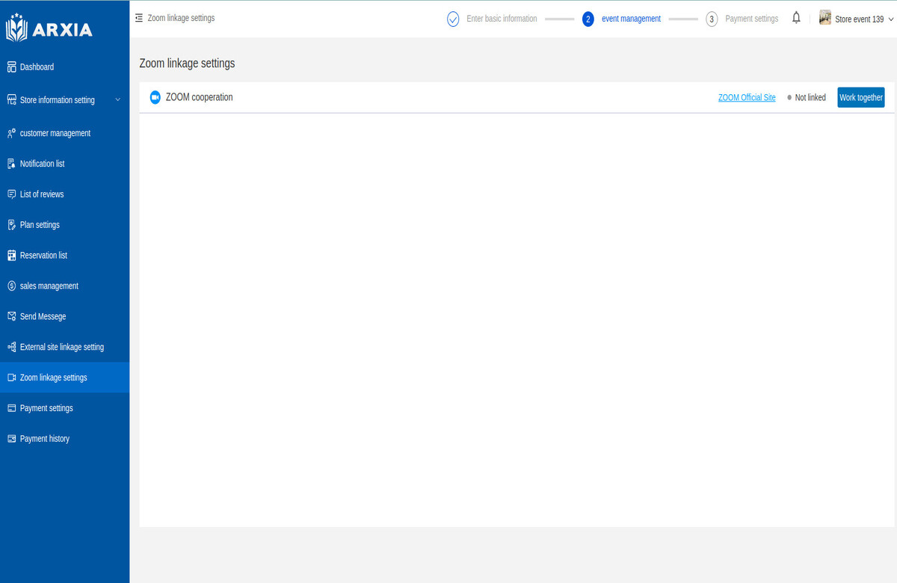The height and width of the screenshot is (583, 897).
Task: Click the Plan settings icon
Action: pyautogui.click(x=11, y=225)
